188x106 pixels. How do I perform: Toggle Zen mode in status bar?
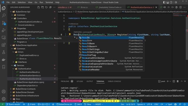[x=122, y=104]
